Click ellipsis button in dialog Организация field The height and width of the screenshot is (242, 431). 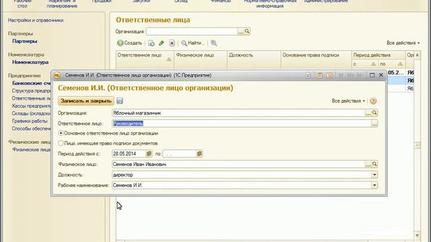coord(368,113)
